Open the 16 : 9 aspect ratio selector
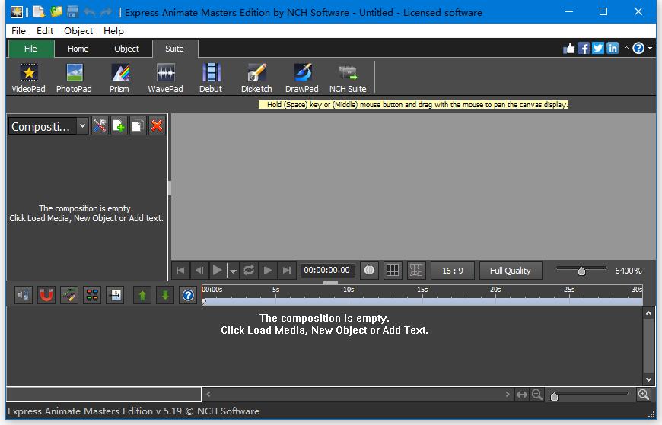The width and height of the screenshot is (662, 425). [x=453, y=271]
